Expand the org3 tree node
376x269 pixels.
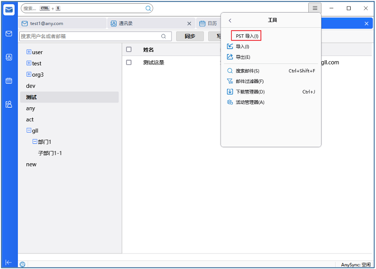pyautogui.click(x=29, y=74)
